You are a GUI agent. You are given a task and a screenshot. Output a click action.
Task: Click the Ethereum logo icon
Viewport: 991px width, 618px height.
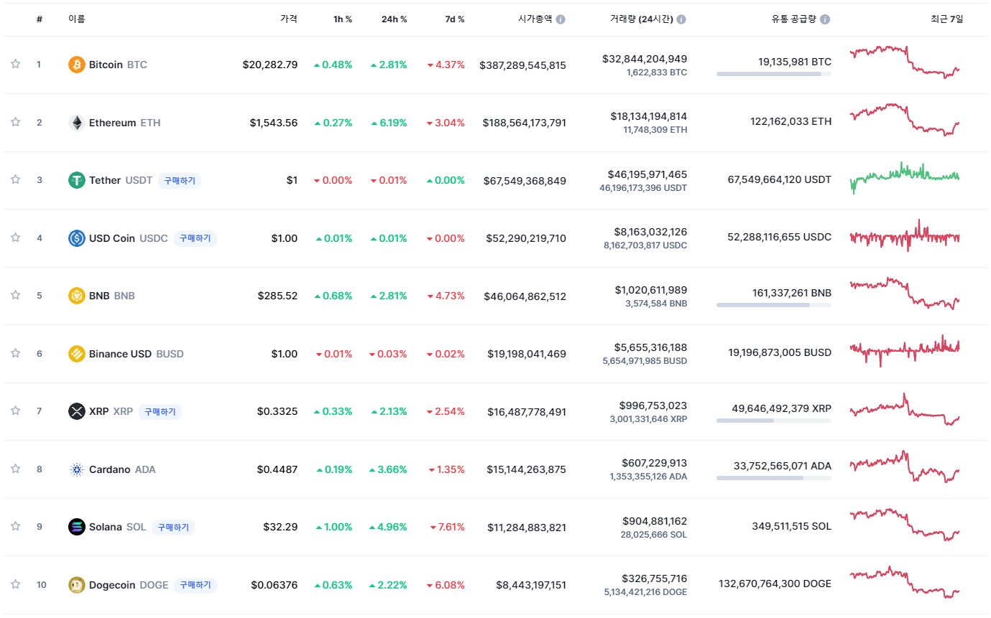[x=76, y=123]
